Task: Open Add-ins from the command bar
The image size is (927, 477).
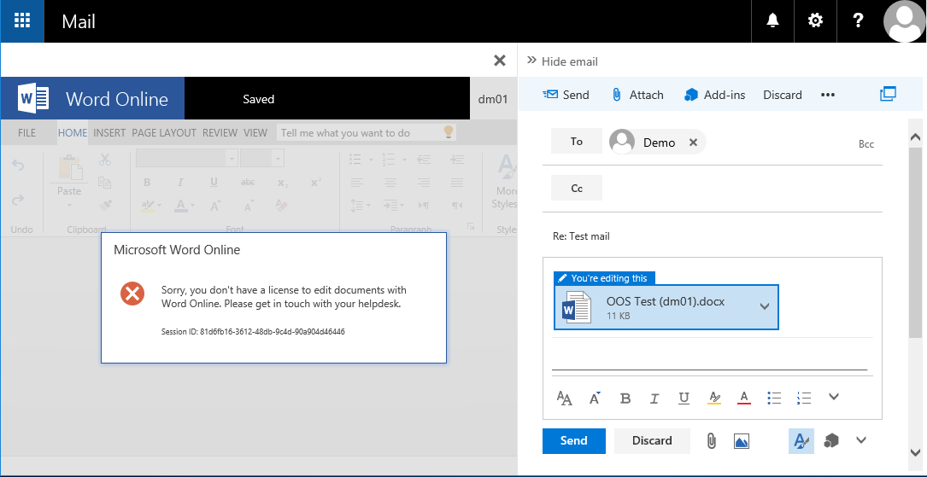Action: tap(715, 95)
